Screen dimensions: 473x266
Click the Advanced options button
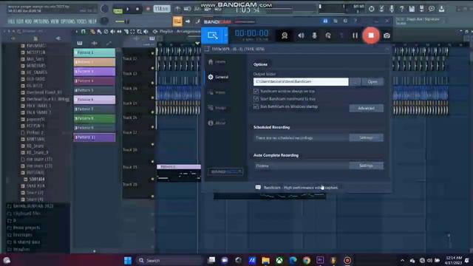[x=367, y=109]
